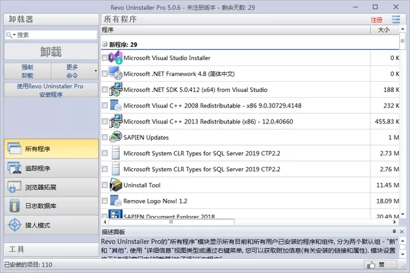Sort by the 程序 column header

tap(235, 30)
